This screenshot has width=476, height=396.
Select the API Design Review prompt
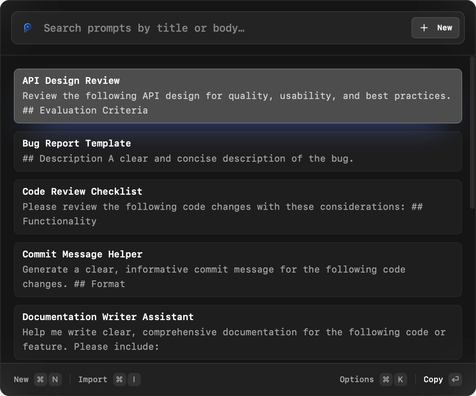coord(237,96)
